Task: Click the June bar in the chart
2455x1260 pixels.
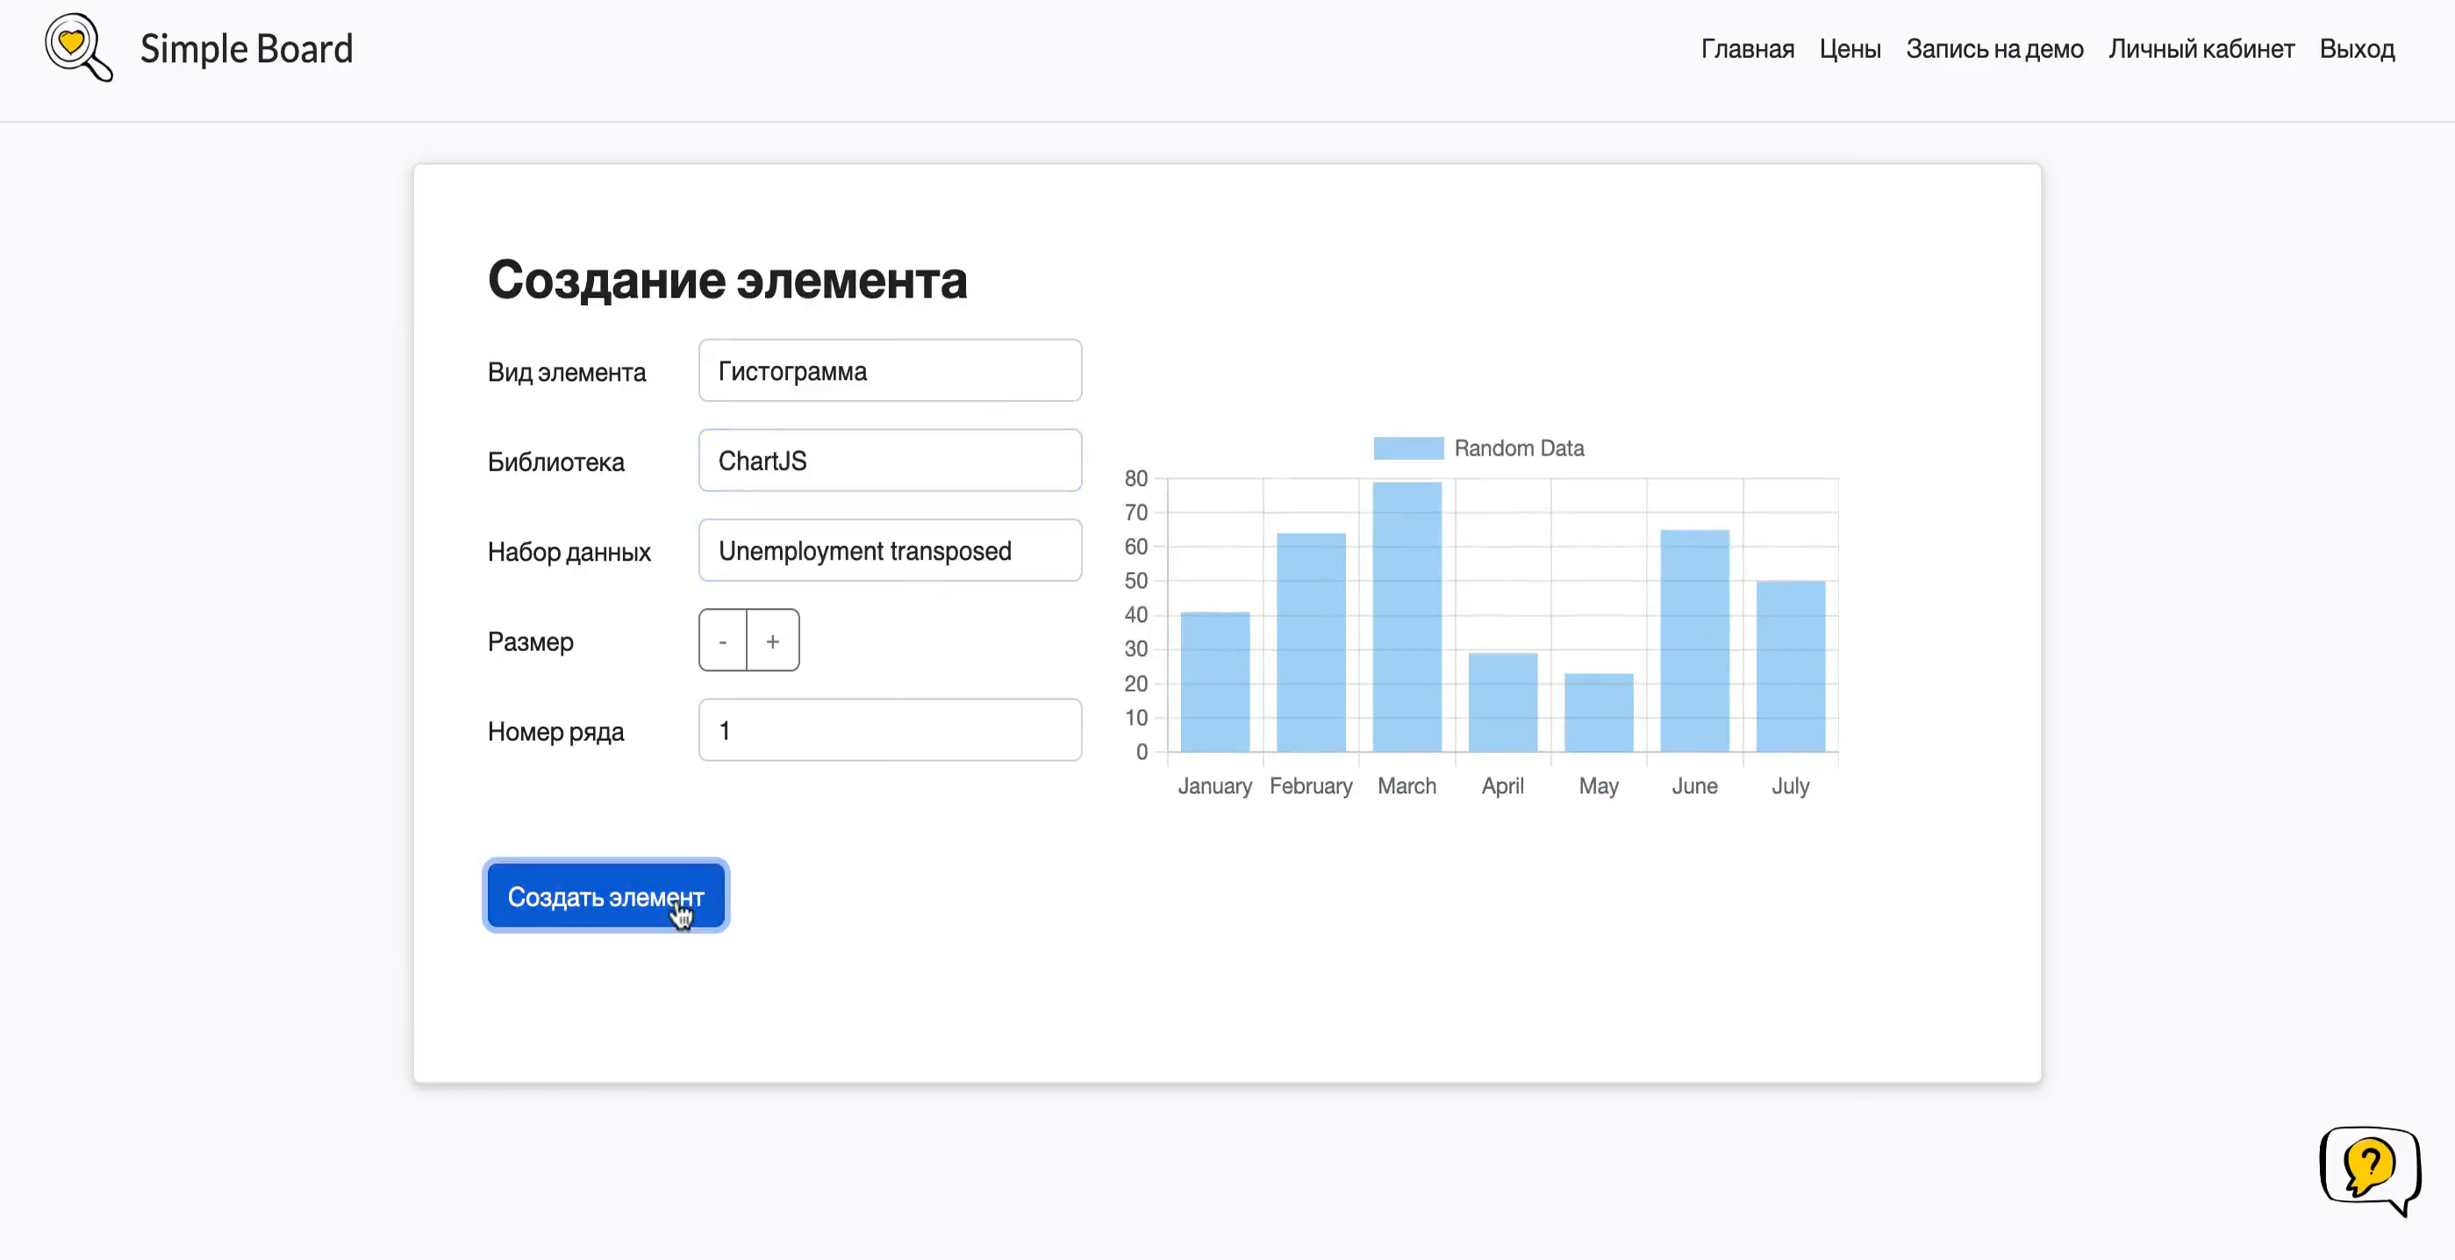Action: (x=1694, y=641)
